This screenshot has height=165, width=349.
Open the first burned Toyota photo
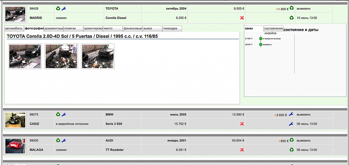[25, 56]
